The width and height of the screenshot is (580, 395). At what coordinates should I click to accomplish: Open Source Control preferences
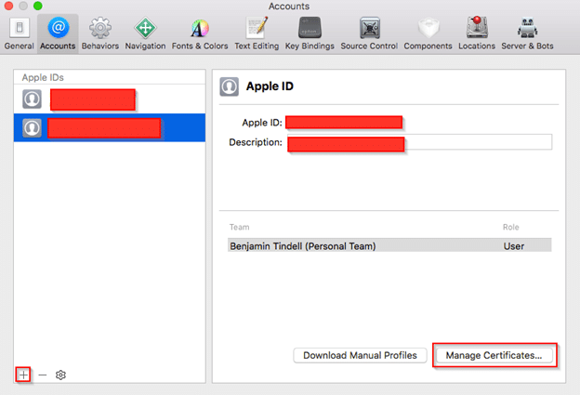[x=369, y=34]
